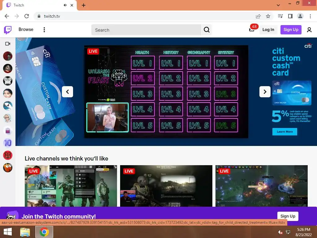Viewport: 317px width, 238px height.
Task: Click Learn More on Citi ad
Action: 285,131
